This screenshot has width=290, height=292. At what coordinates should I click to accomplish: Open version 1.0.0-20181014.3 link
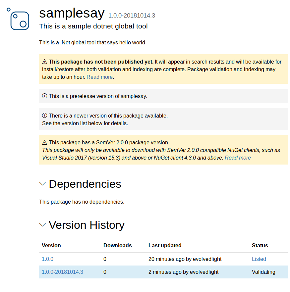coord(62,272)
